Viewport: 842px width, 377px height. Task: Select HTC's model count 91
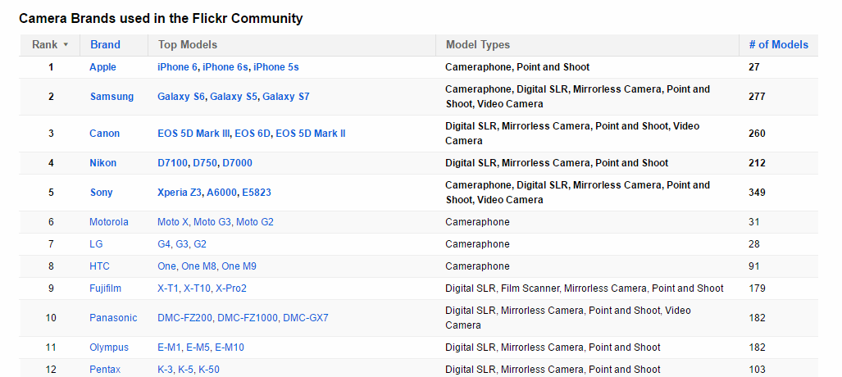tap(754, 266)
